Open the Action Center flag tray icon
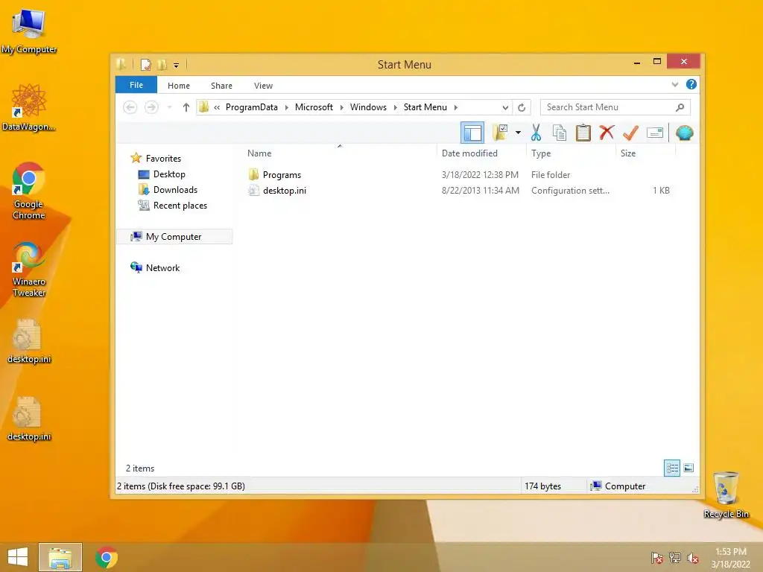Screen dimensions: 763x572 point(657,557)
